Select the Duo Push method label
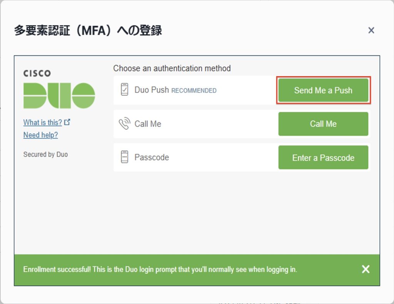This screenshot has width=394, height=304. coord(152,90)
